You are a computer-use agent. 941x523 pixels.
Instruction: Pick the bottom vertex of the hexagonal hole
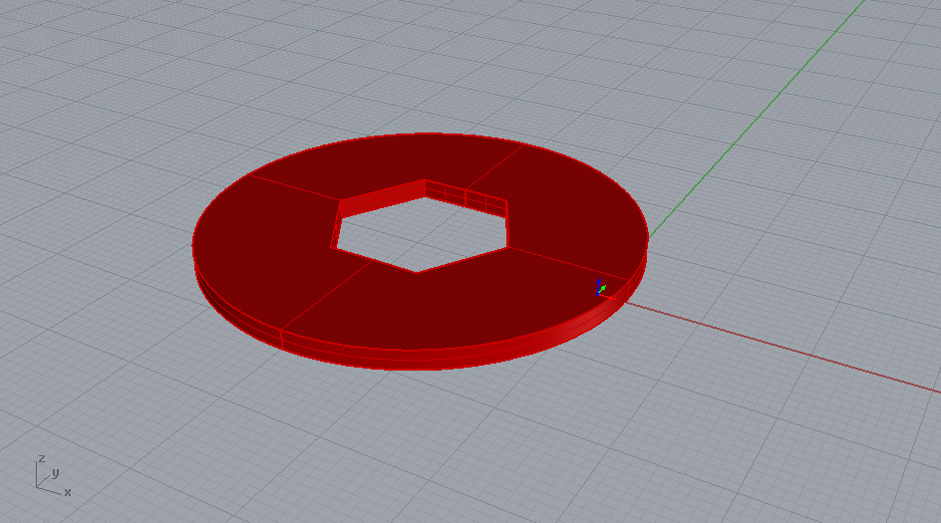[x=417, y=271]
